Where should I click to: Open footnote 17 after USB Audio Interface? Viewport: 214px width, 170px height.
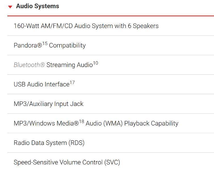pos(72,83)
